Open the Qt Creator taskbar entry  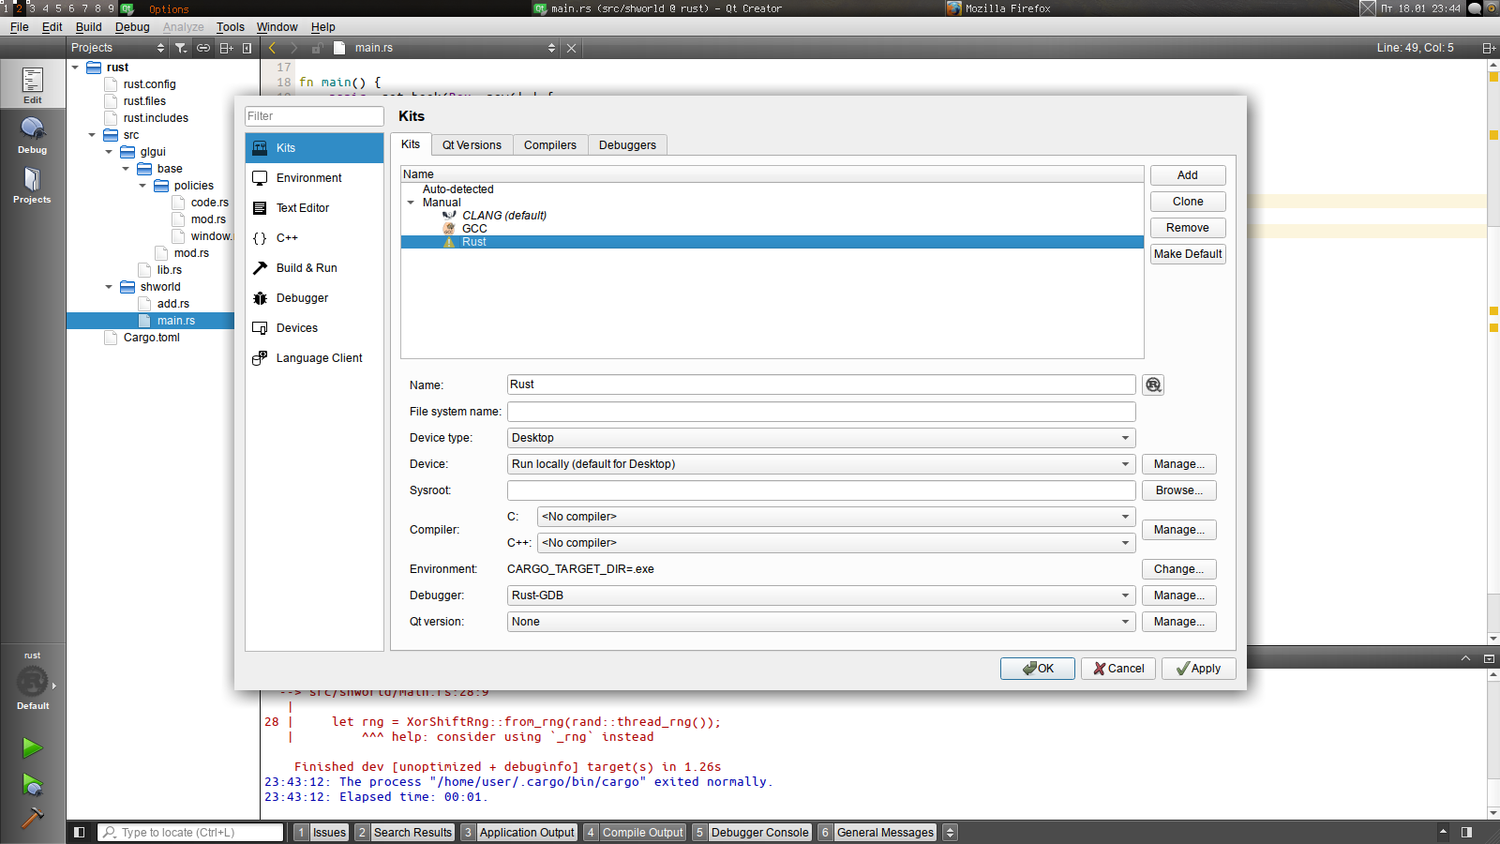tap(657, 8)
